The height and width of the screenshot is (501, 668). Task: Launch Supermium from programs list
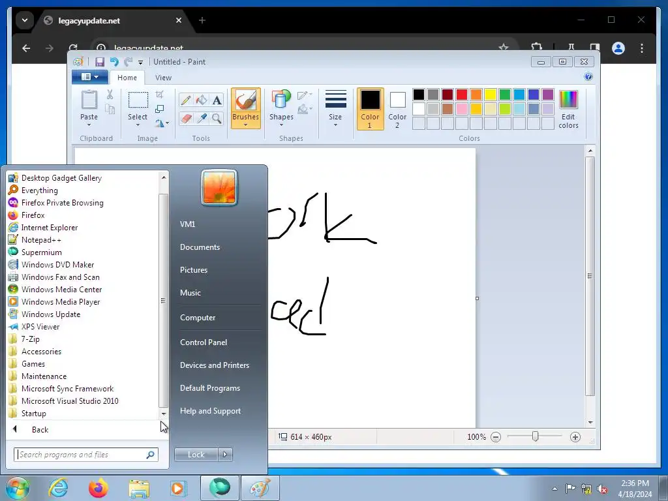click(x=41, y=252)
